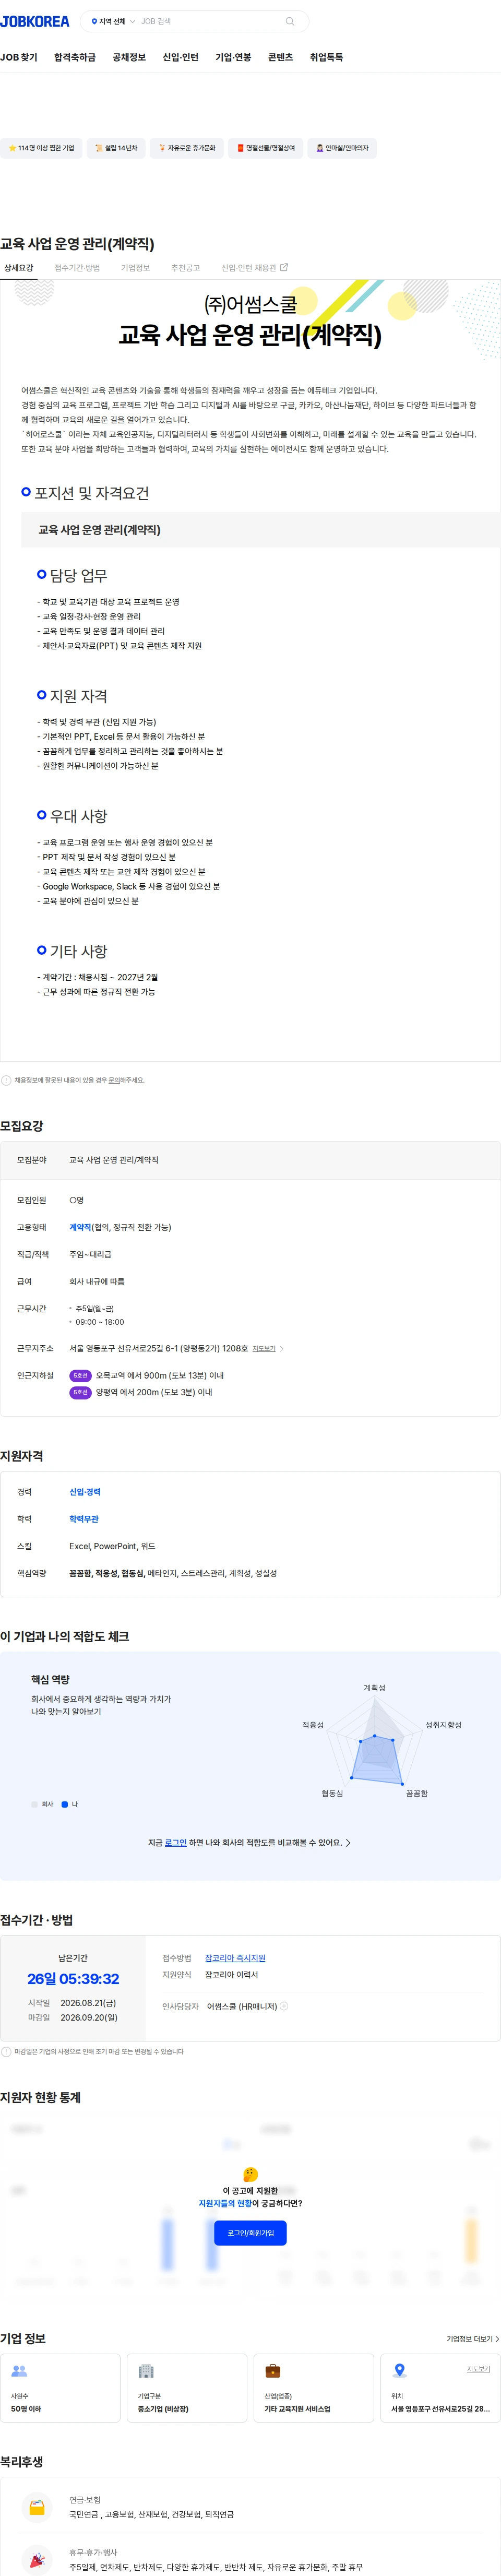Viewport: 501px width, 2576px height.
Task: Click the 114명 이상 원한 기업 tag
Action: (x=41, y=148)
